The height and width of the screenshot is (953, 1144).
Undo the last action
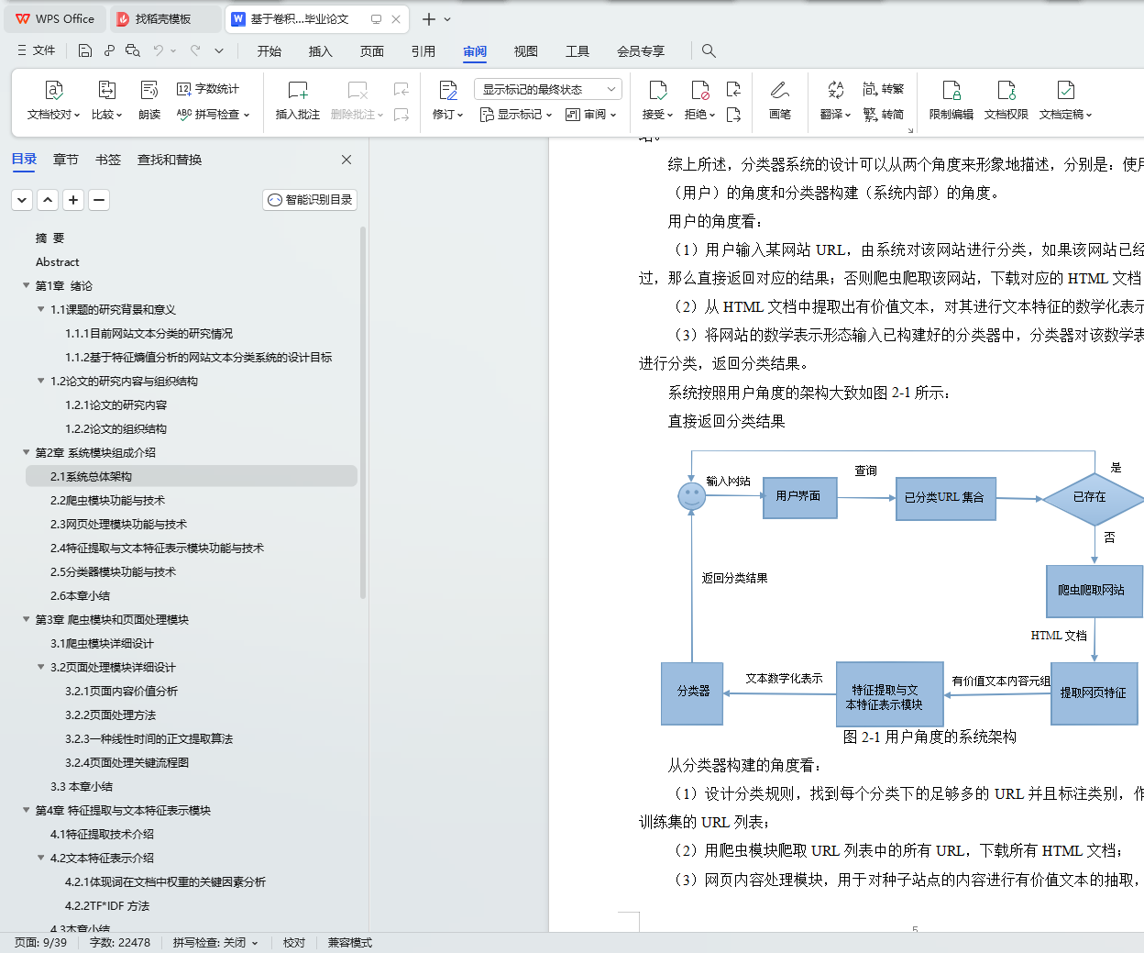(159, 50)
